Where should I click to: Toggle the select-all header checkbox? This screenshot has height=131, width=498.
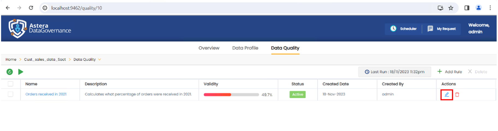pos(10,84)
